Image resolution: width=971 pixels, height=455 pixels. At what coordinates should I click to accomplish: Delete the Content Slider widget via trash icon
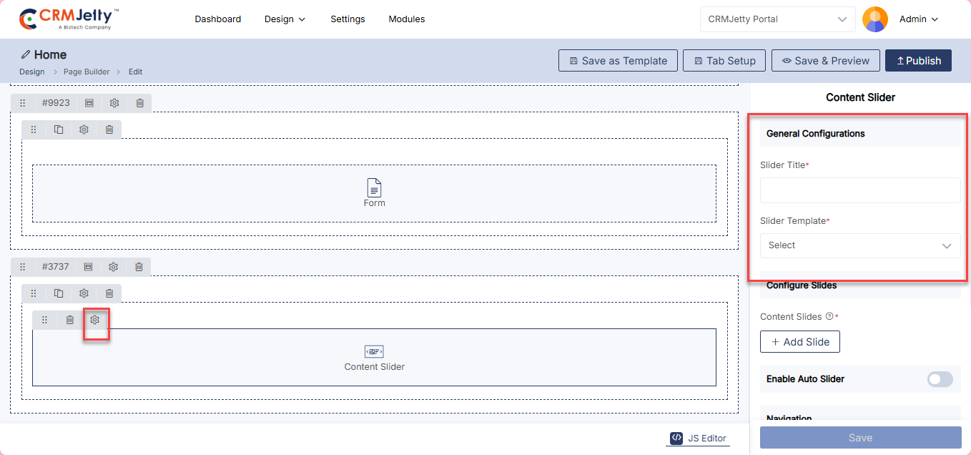coord(69,320)
